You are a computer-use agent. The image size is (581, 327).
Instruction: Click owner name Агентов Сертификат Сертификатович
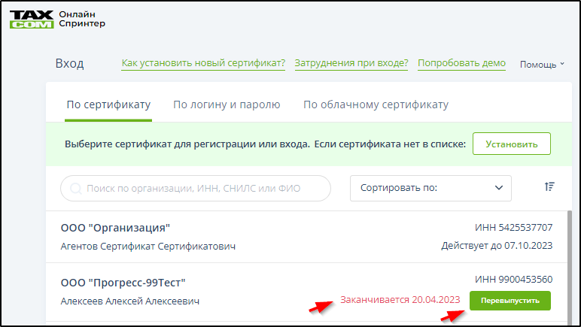coord(148,247)
